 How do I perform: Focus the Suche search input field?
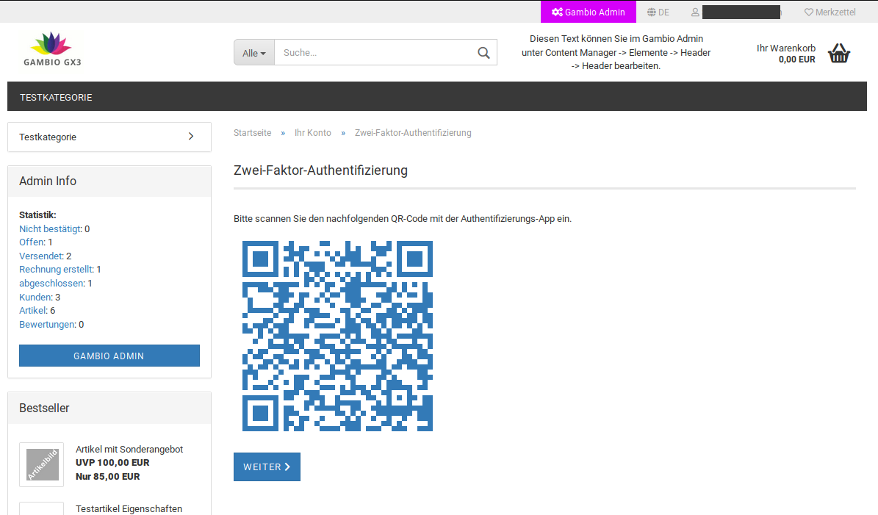click(375, 53)
